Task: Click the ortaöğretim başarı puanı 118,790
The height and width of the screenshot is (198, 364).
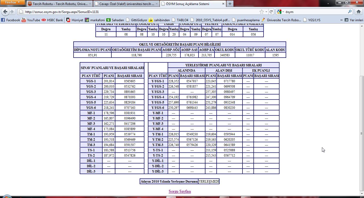Action: (x=136, y=55)
